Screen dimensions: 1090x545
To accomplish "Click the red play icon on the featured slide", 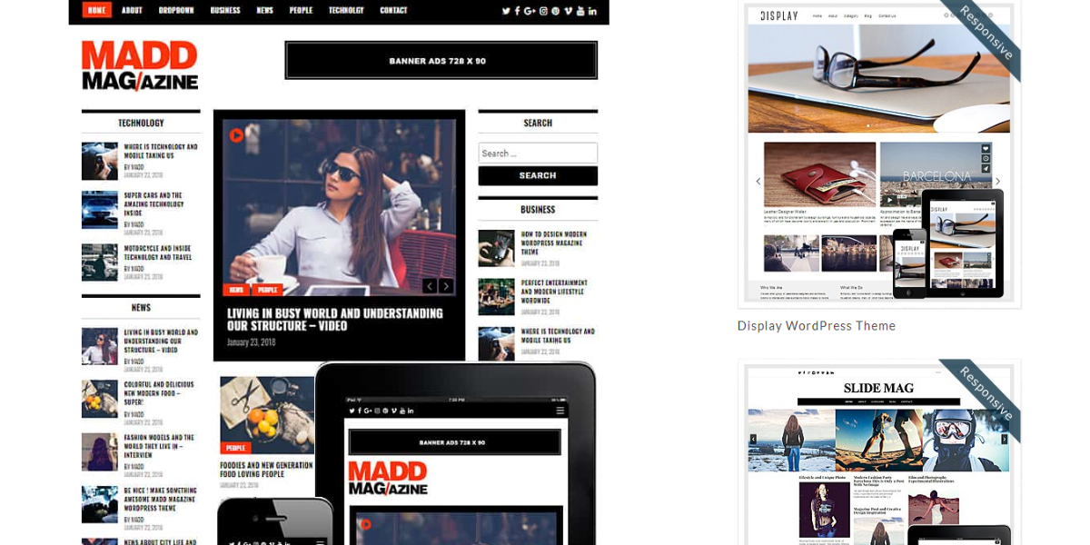I will [236, 135].
